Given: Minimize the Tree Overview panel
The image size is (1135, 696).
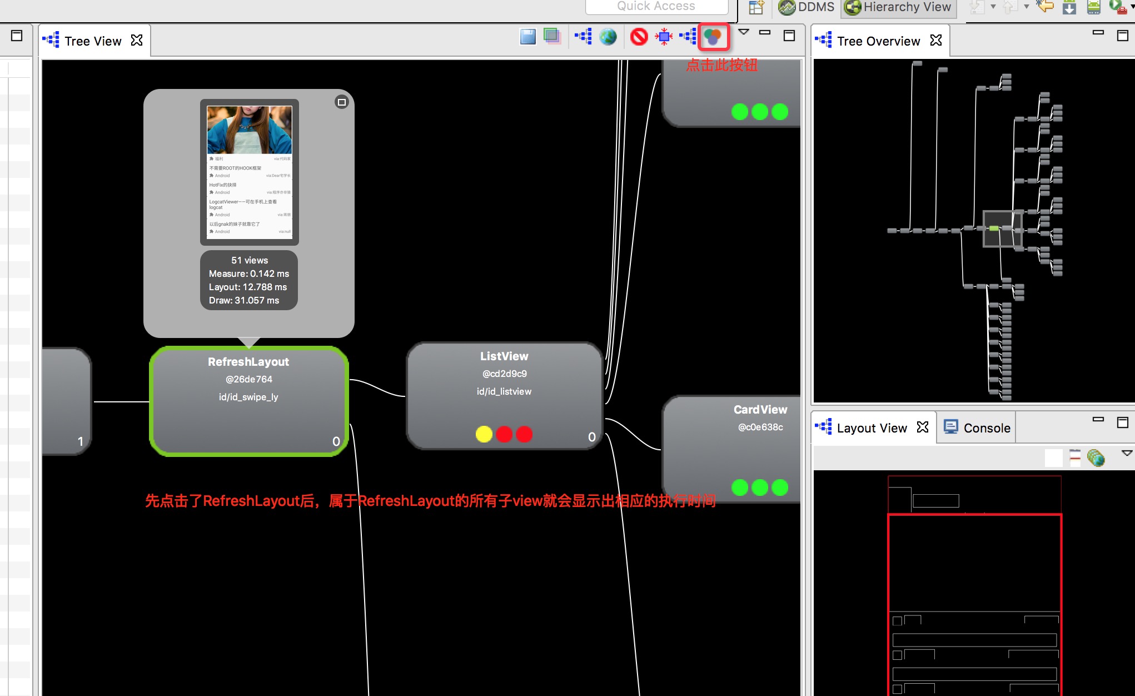Looking at the screenshot, I should (1098, 32).
